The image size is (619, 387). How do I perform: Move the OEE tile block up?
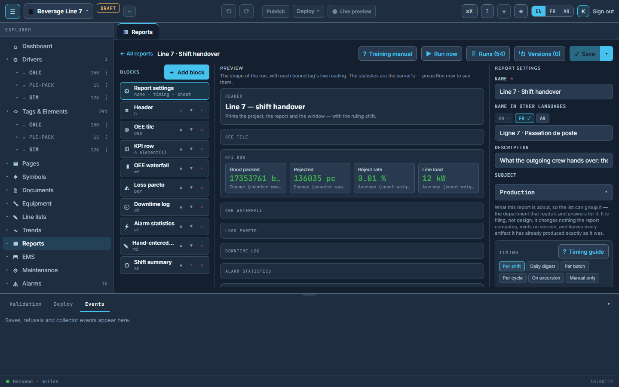click(181, 129)
